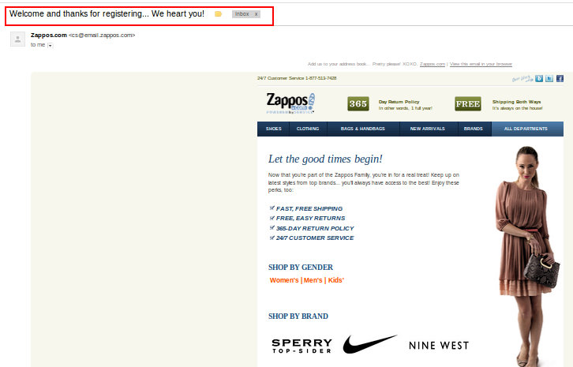Click the 24/7 CUSTOMER SERVICE perk text
Image resolution: width=573 pixels, height=367 pixels.
(315, 238)
